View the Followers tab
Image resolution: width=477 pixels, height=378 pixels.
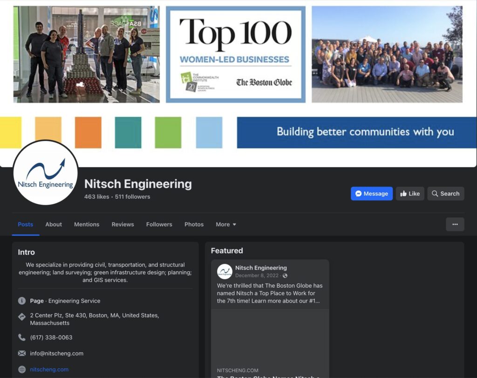(159, 224)
